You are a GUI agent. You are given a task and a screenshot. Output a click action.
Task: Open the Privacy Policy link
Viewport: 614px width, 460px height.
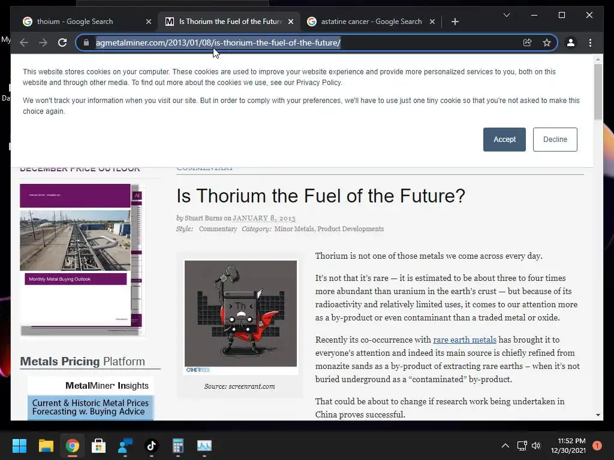318,83
